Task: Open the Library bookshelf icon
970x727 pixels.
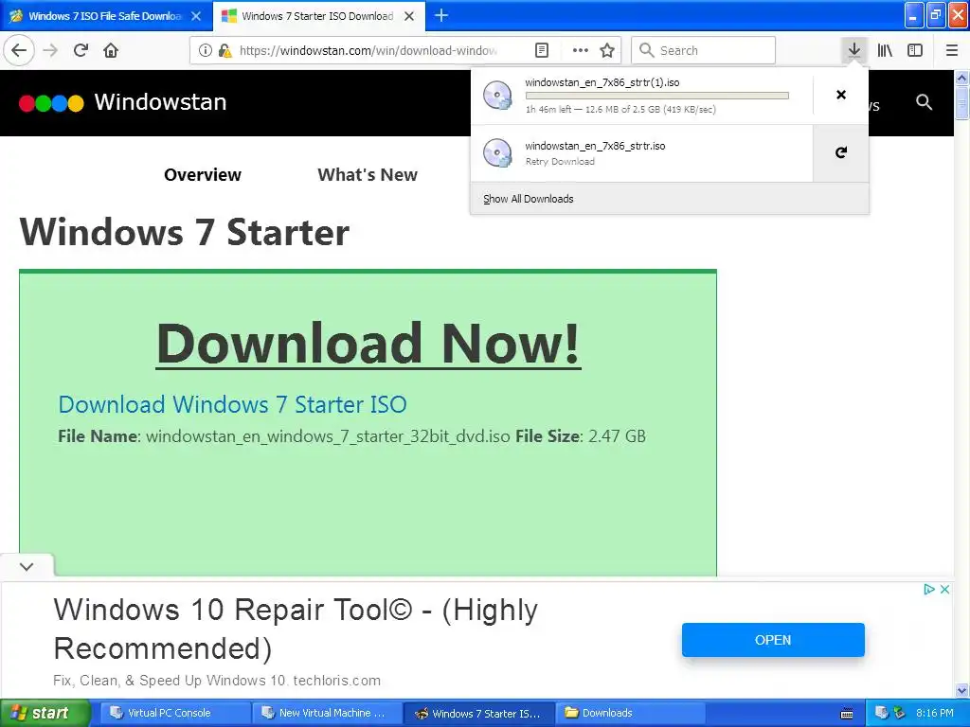Action: pos(885,50)
